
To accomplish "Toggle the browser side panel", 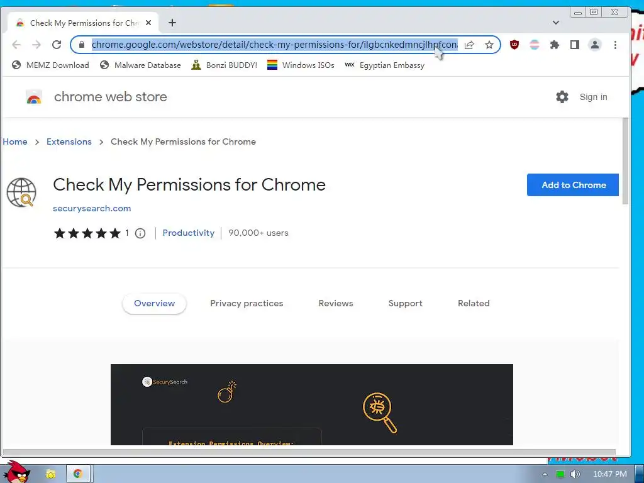I will [575, 45].
